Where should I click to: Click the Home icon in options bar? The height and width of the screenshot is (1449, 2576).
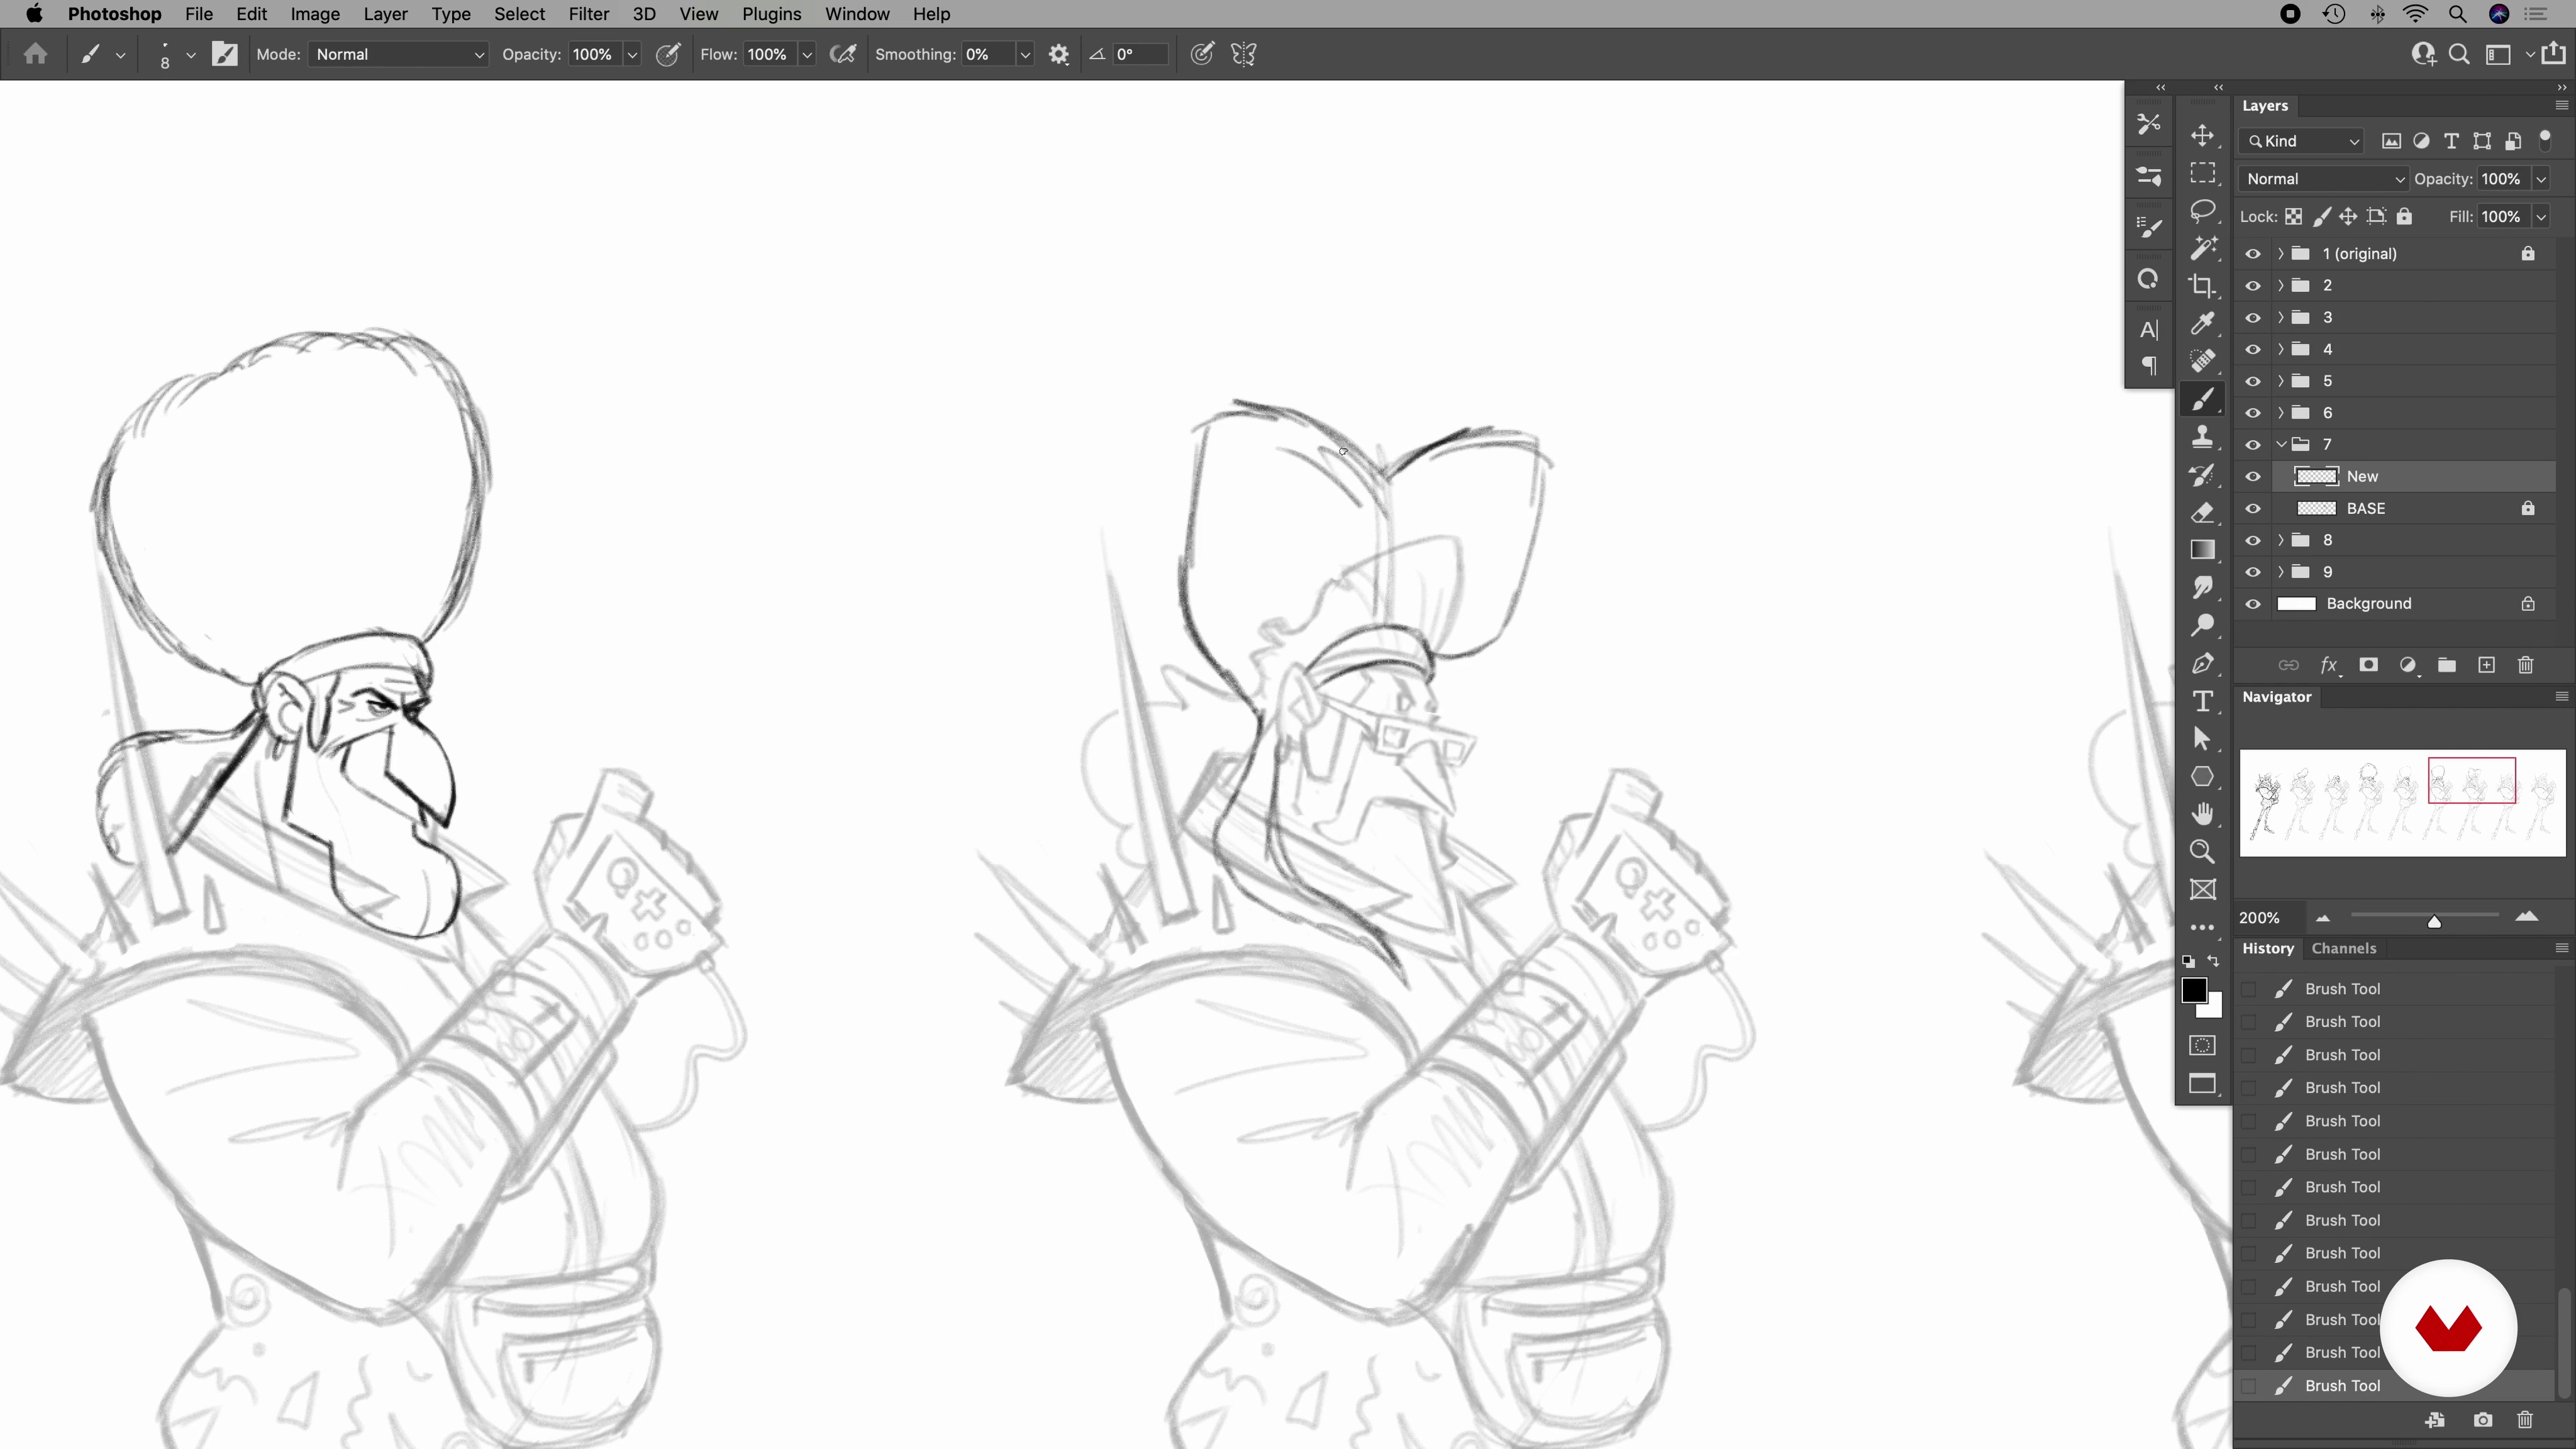click(x=36, y=54)
